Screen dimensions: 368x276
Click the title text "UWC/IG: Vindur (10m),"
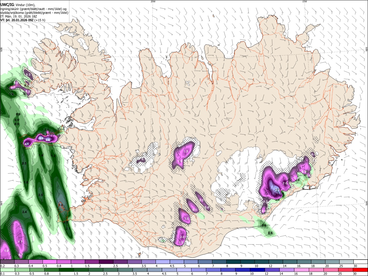(18, 5)
